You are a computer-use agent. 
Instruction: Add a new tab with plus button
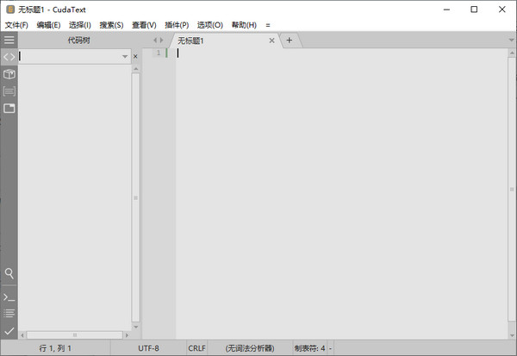point(290,41)
